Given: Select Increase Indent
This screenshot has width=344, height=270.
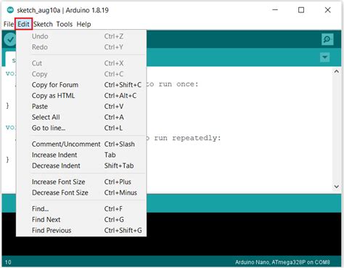Looking at the screenshot, I should [x=81, y=155].
